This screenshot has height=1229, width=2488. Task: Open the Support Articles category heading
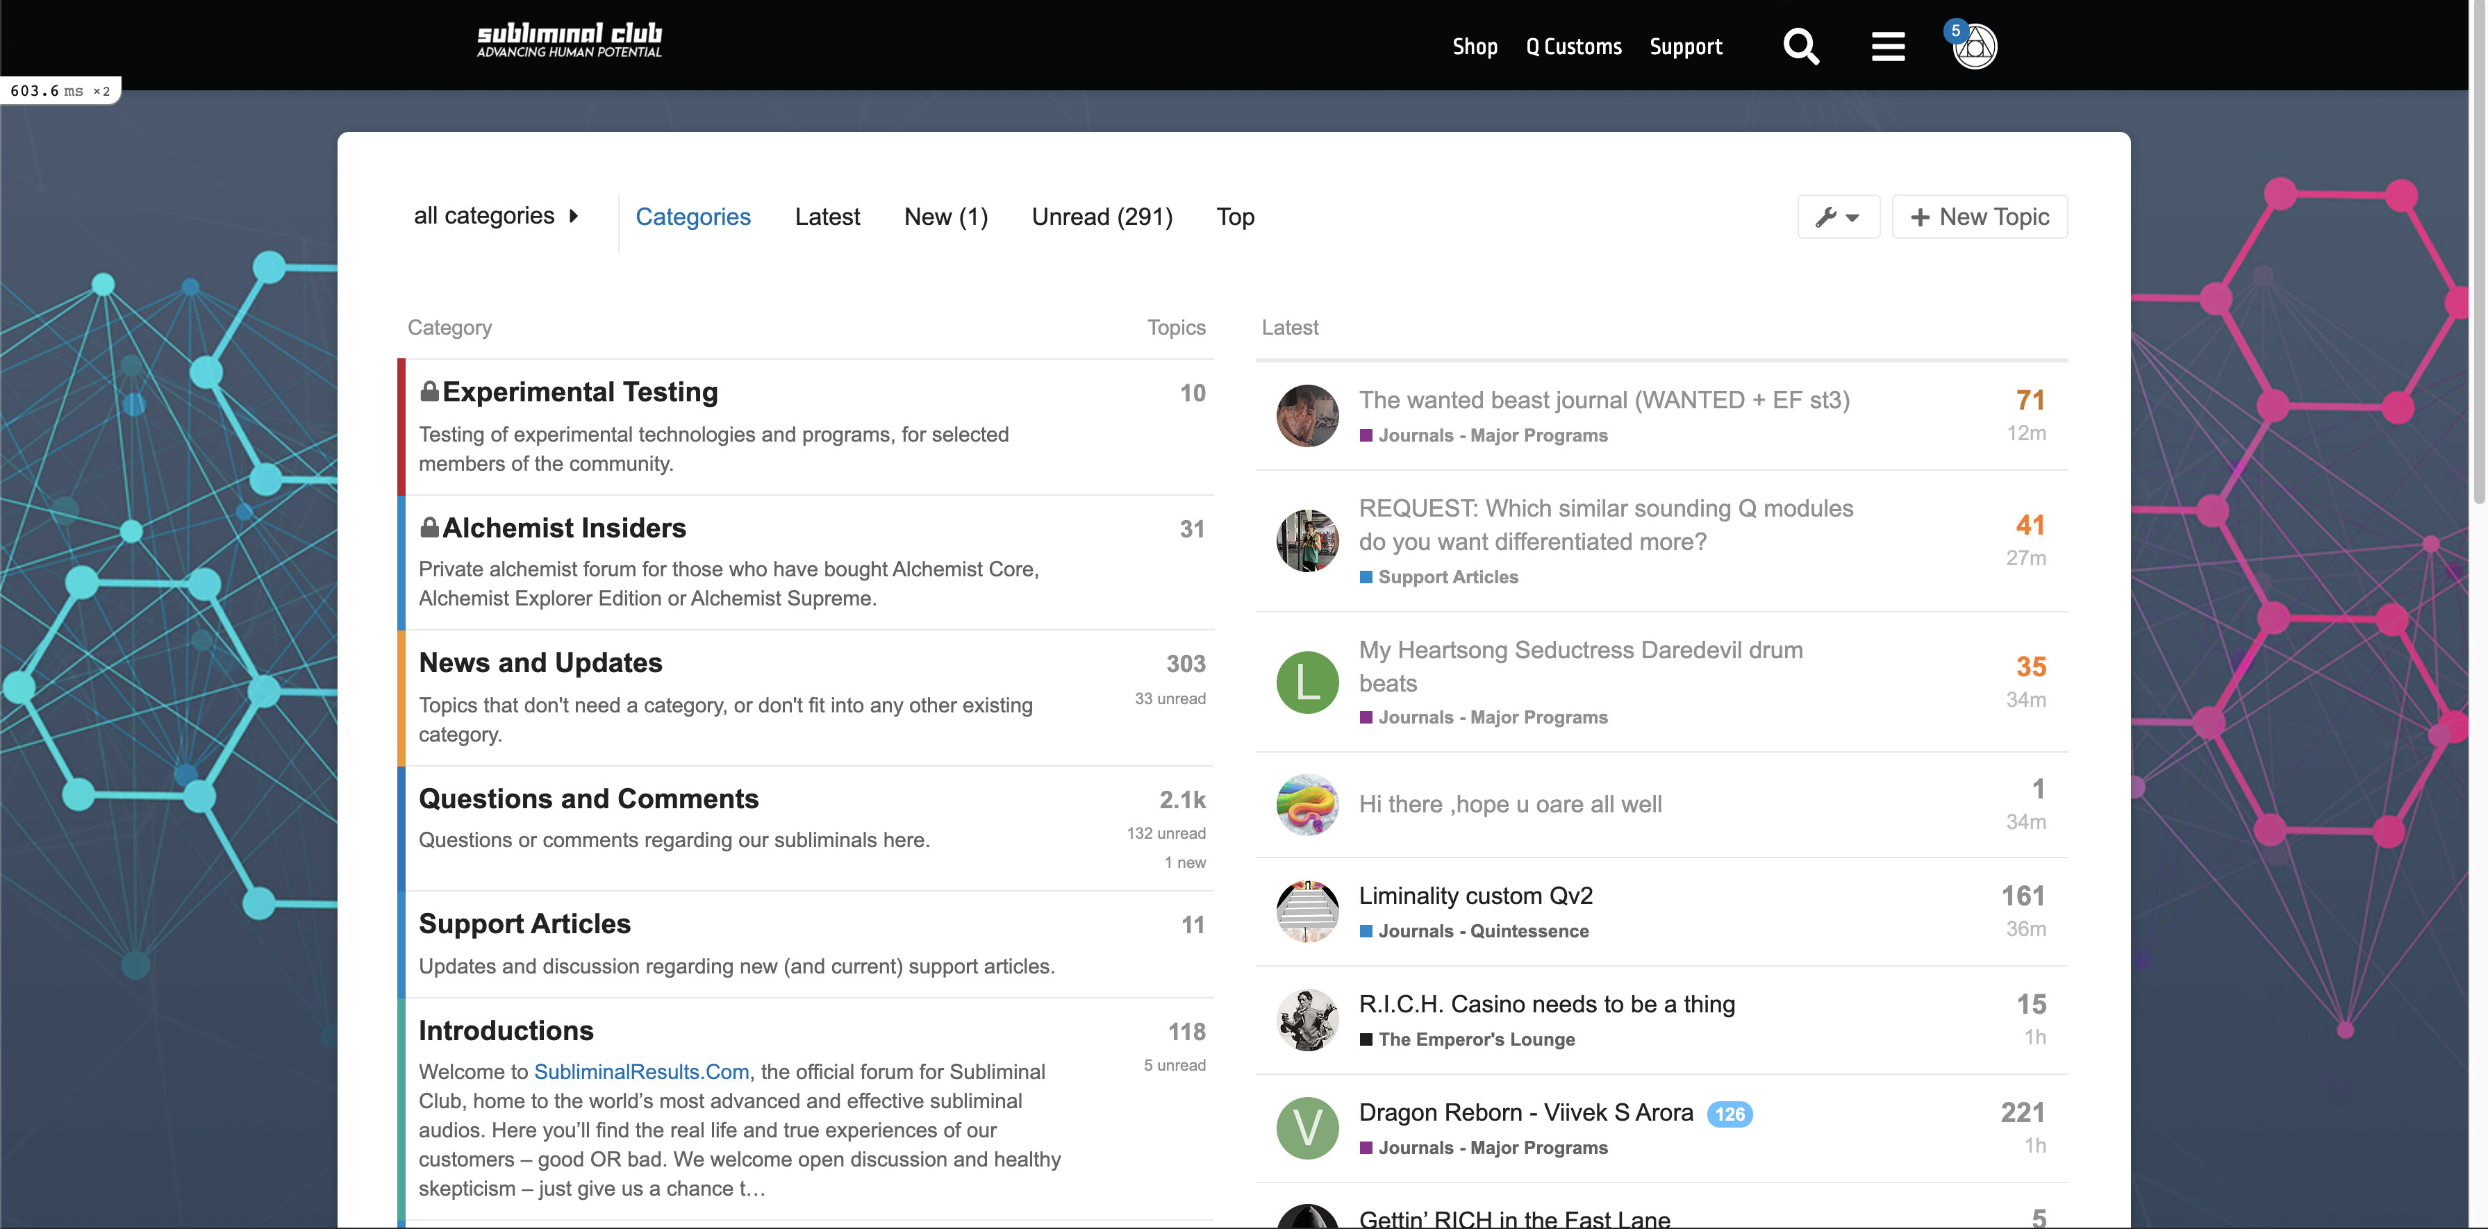[x=524, y=924]
